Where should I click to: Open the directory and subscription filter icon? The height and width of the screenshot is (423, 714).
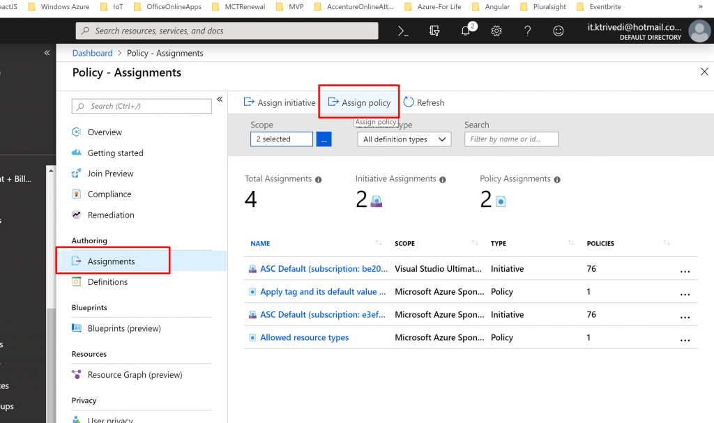pos(434,31)
